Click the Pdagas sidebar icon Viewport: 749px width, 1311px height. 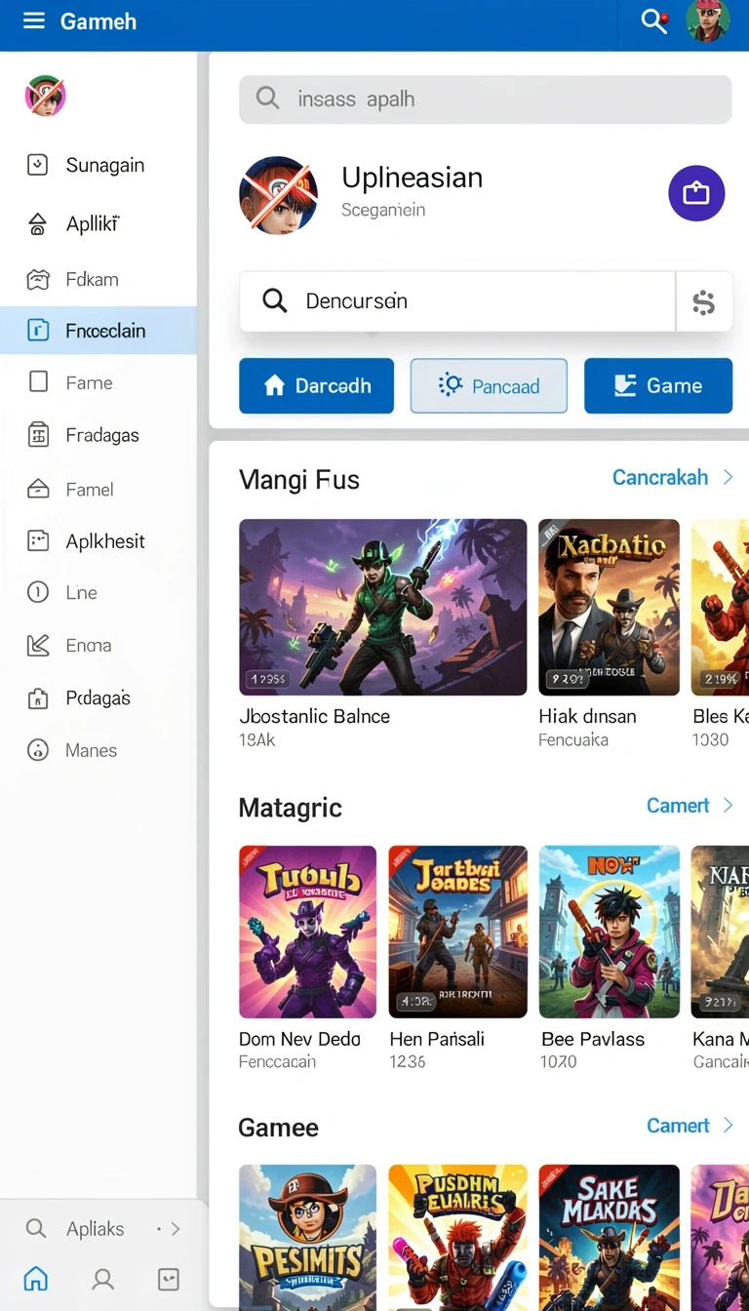[x=38, y=697]
